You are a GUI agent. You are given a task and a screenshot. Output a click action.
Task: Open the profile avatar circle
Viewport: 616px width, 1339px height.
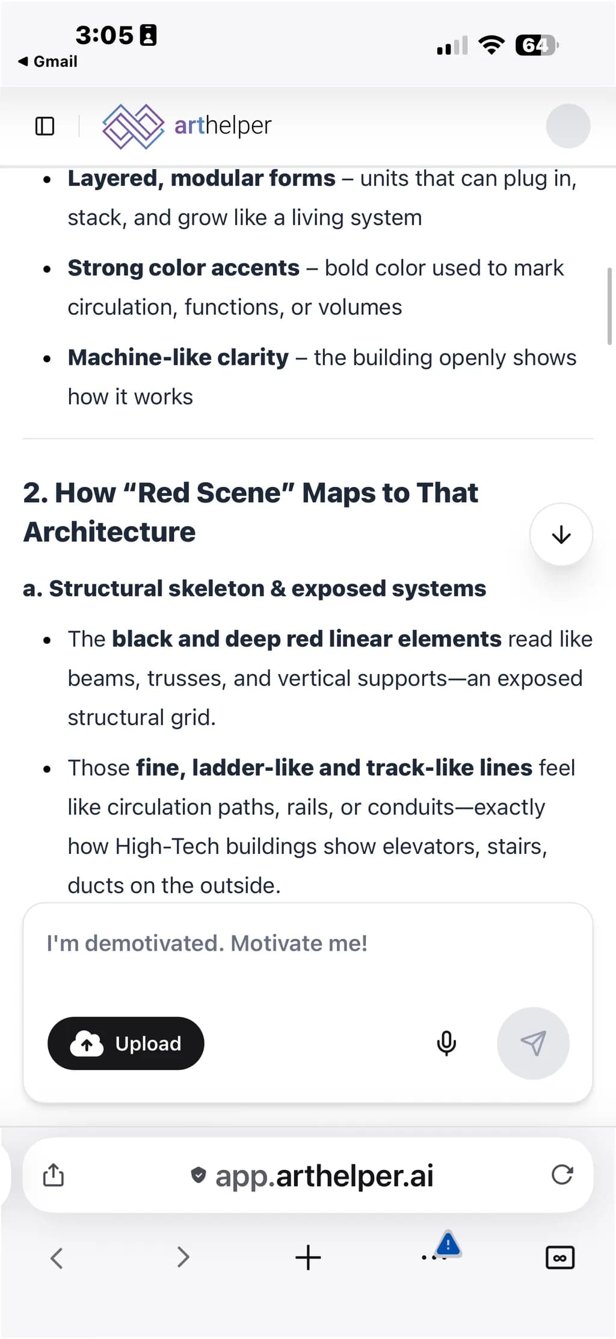pyautogui.click(x=568, y=126)
